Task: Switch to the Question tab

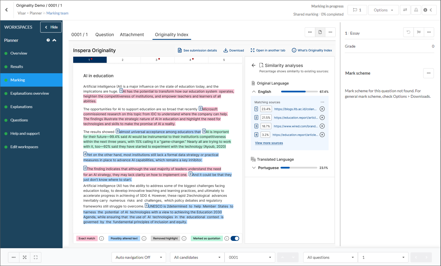Action: coord(104,35)
